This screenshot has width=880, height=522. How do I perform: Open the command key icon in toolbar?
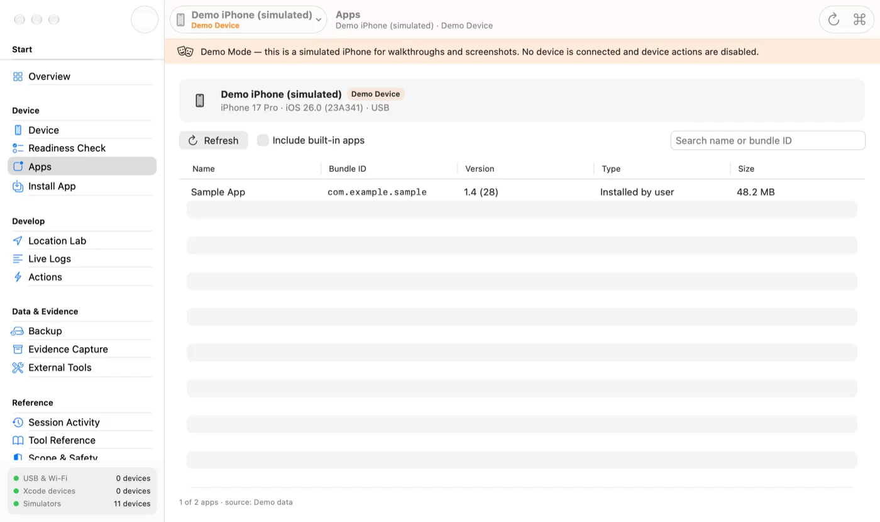859,19
